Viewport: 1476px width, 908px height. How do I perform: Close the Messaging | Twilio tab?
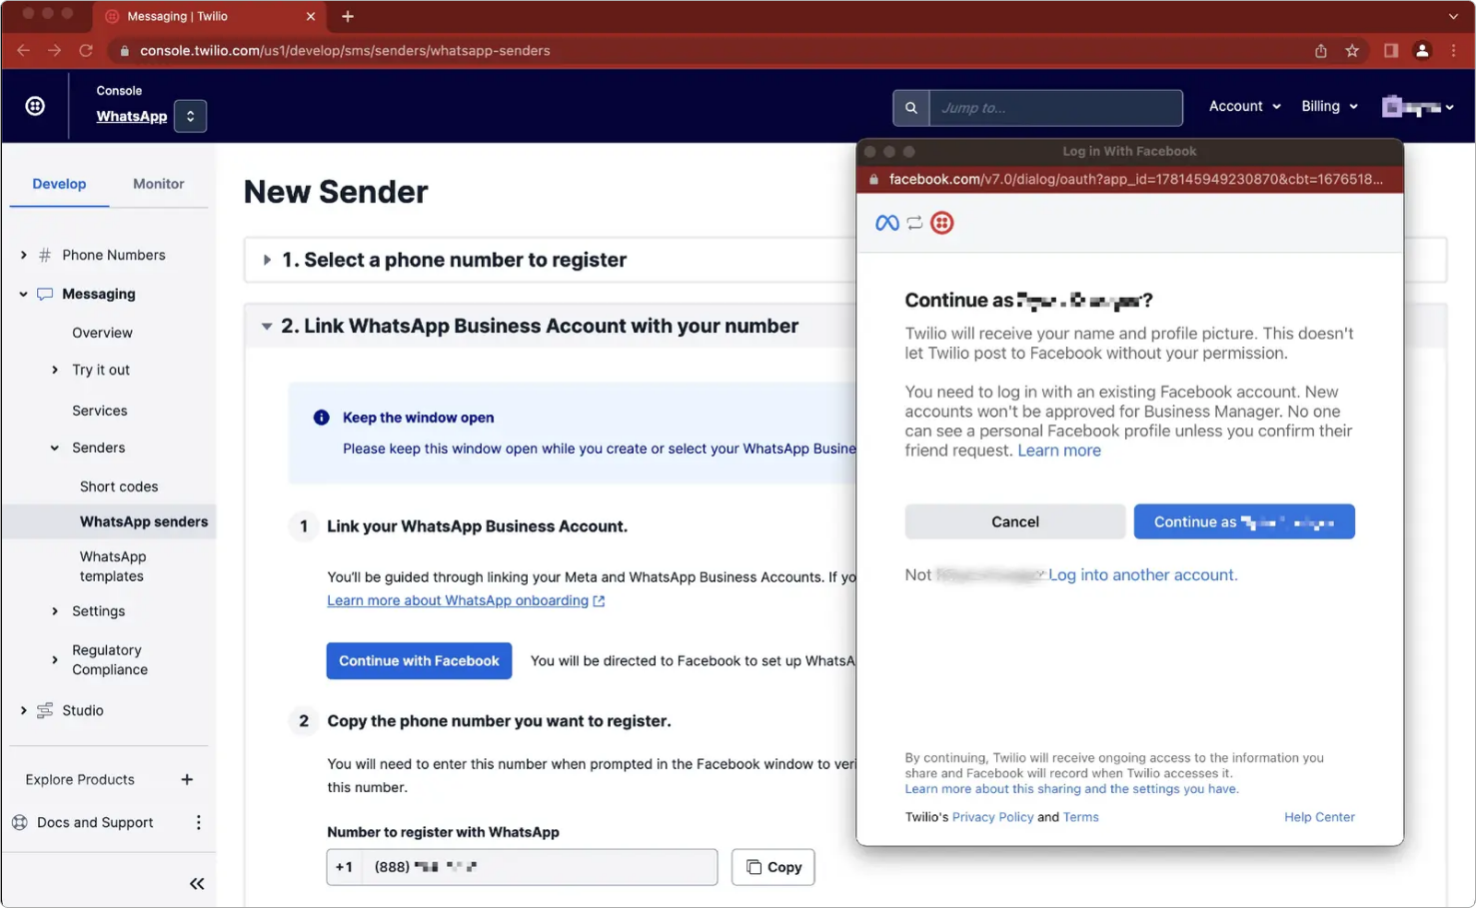click(310, 16)
